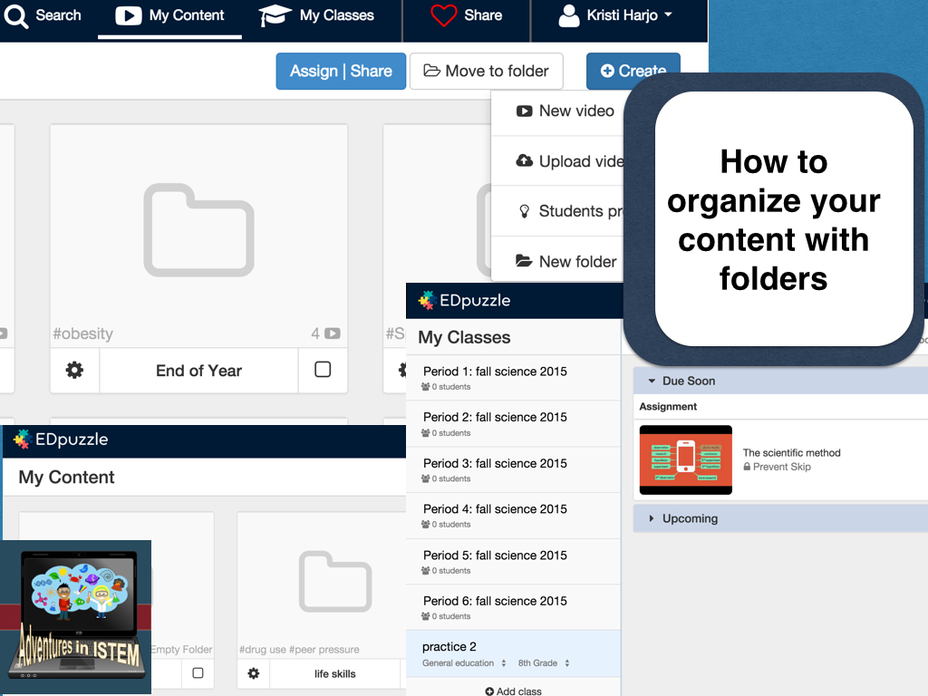
Task: Select Period 5: fall science 2015
Action: point(513,562)
